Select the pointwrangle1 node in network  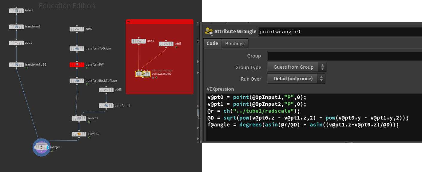143,74
